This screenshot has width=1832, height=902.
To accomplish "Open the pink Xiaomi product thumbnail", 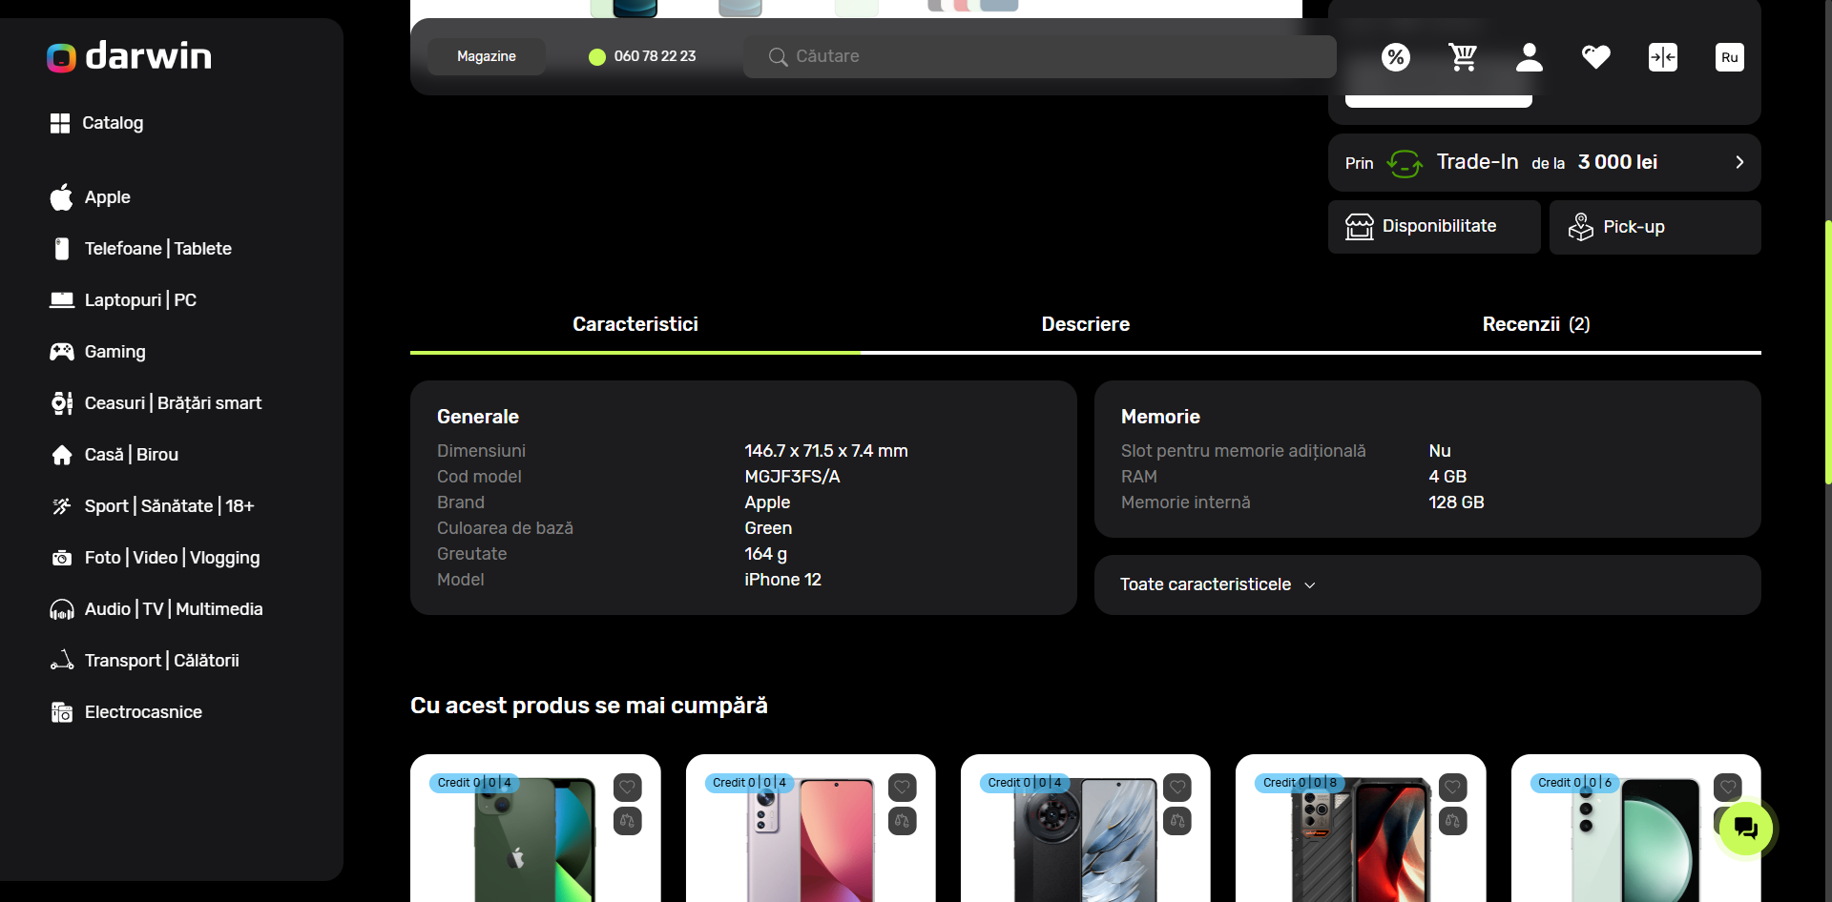I will point(810,840).
